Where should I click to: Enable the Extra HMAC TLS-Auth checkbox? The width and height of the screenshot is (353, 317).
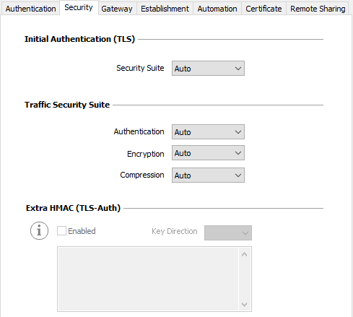point(61,231)
